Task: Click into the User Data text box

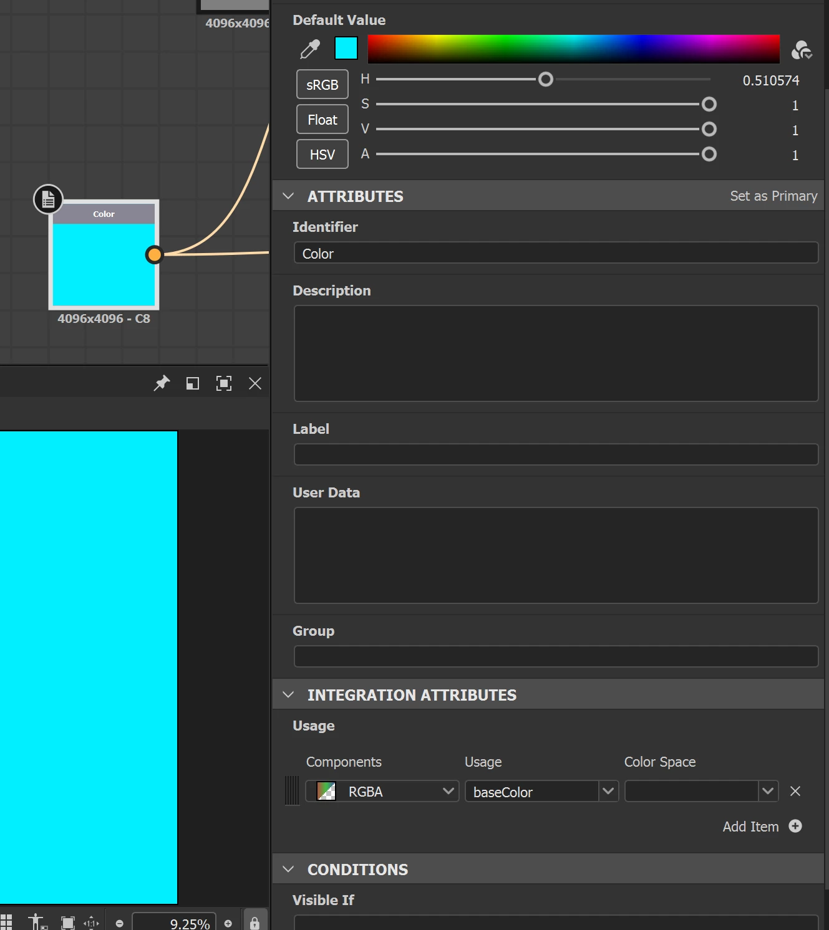Action: (x=556, y=555)
